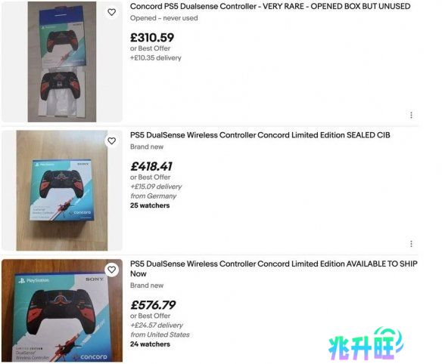442x364 pixels.
Task: Open the SEALED CIB Limited Edition listing title
Action: click(x=260, y=135)
